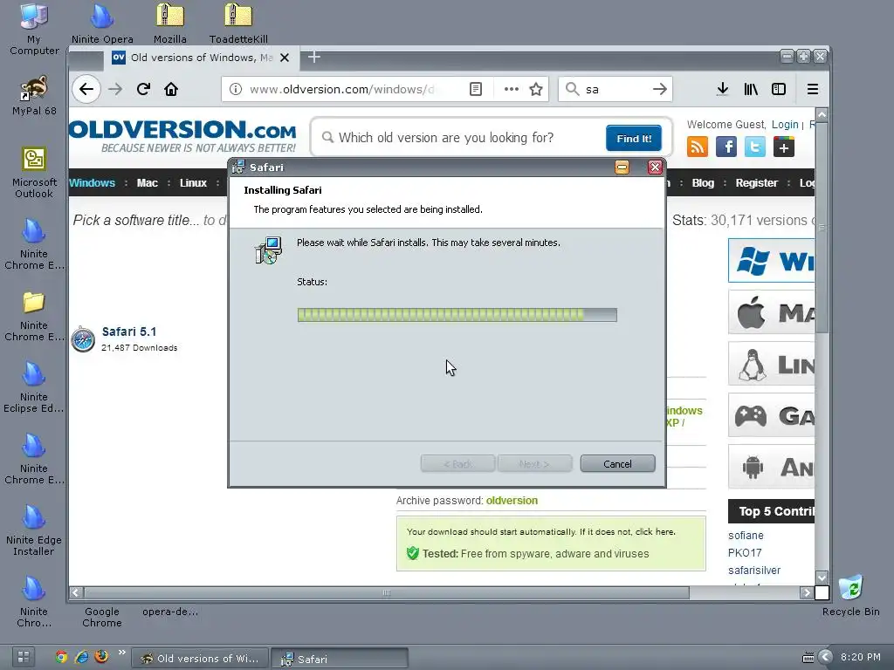Click the RSS feed icon
Viewport: 894px width, 670px height.
(x=698, y=147)
